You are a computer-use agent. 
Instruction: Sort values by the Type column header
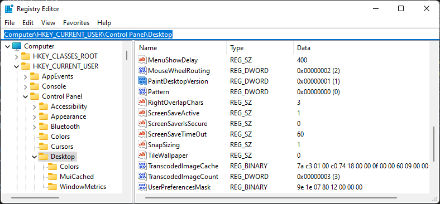tap(260, 48)
